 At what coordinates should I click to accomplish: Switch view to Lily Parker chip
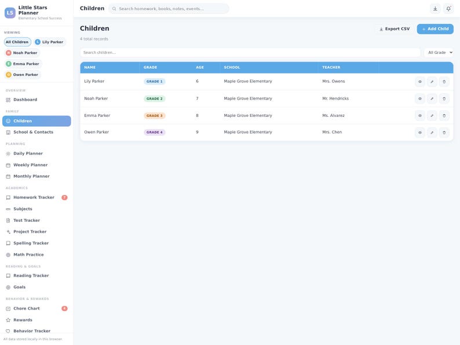[49, 42]
